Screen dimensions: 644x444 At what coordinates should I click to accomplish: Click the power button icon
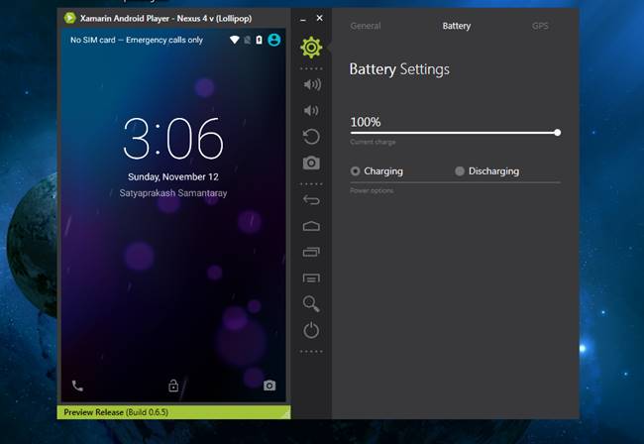tap(311, 330)
